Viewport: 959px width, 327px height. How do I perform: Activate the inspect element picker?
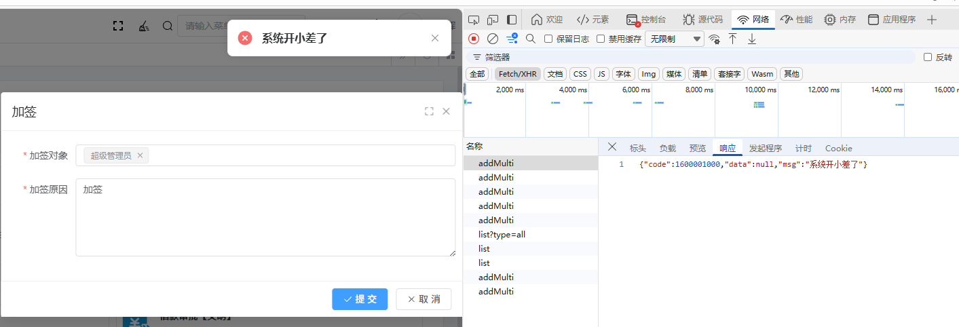pos(474,20)
